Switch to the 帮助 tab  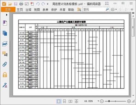(x=71, y=9)
